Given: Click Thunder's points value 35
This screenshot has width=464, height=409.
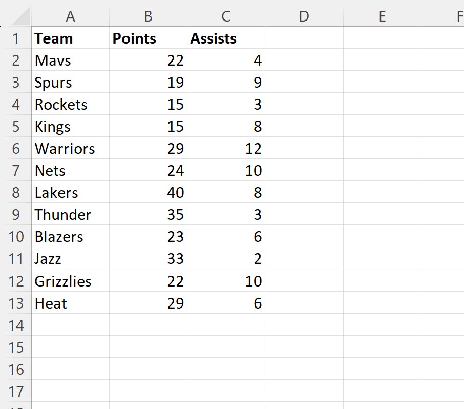Looking at the screenshot, I should pos(148,215).
